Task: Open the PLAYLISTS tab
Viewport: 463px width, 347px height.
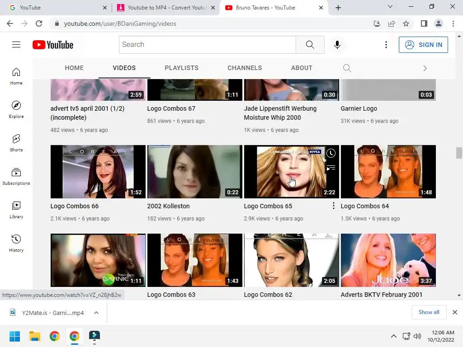Action: (x=182, y=68)
